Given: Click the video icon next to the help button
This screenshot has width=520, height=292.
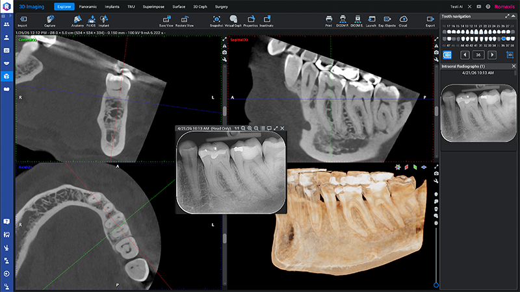Looking at the screenshot, I should [478, 6].
